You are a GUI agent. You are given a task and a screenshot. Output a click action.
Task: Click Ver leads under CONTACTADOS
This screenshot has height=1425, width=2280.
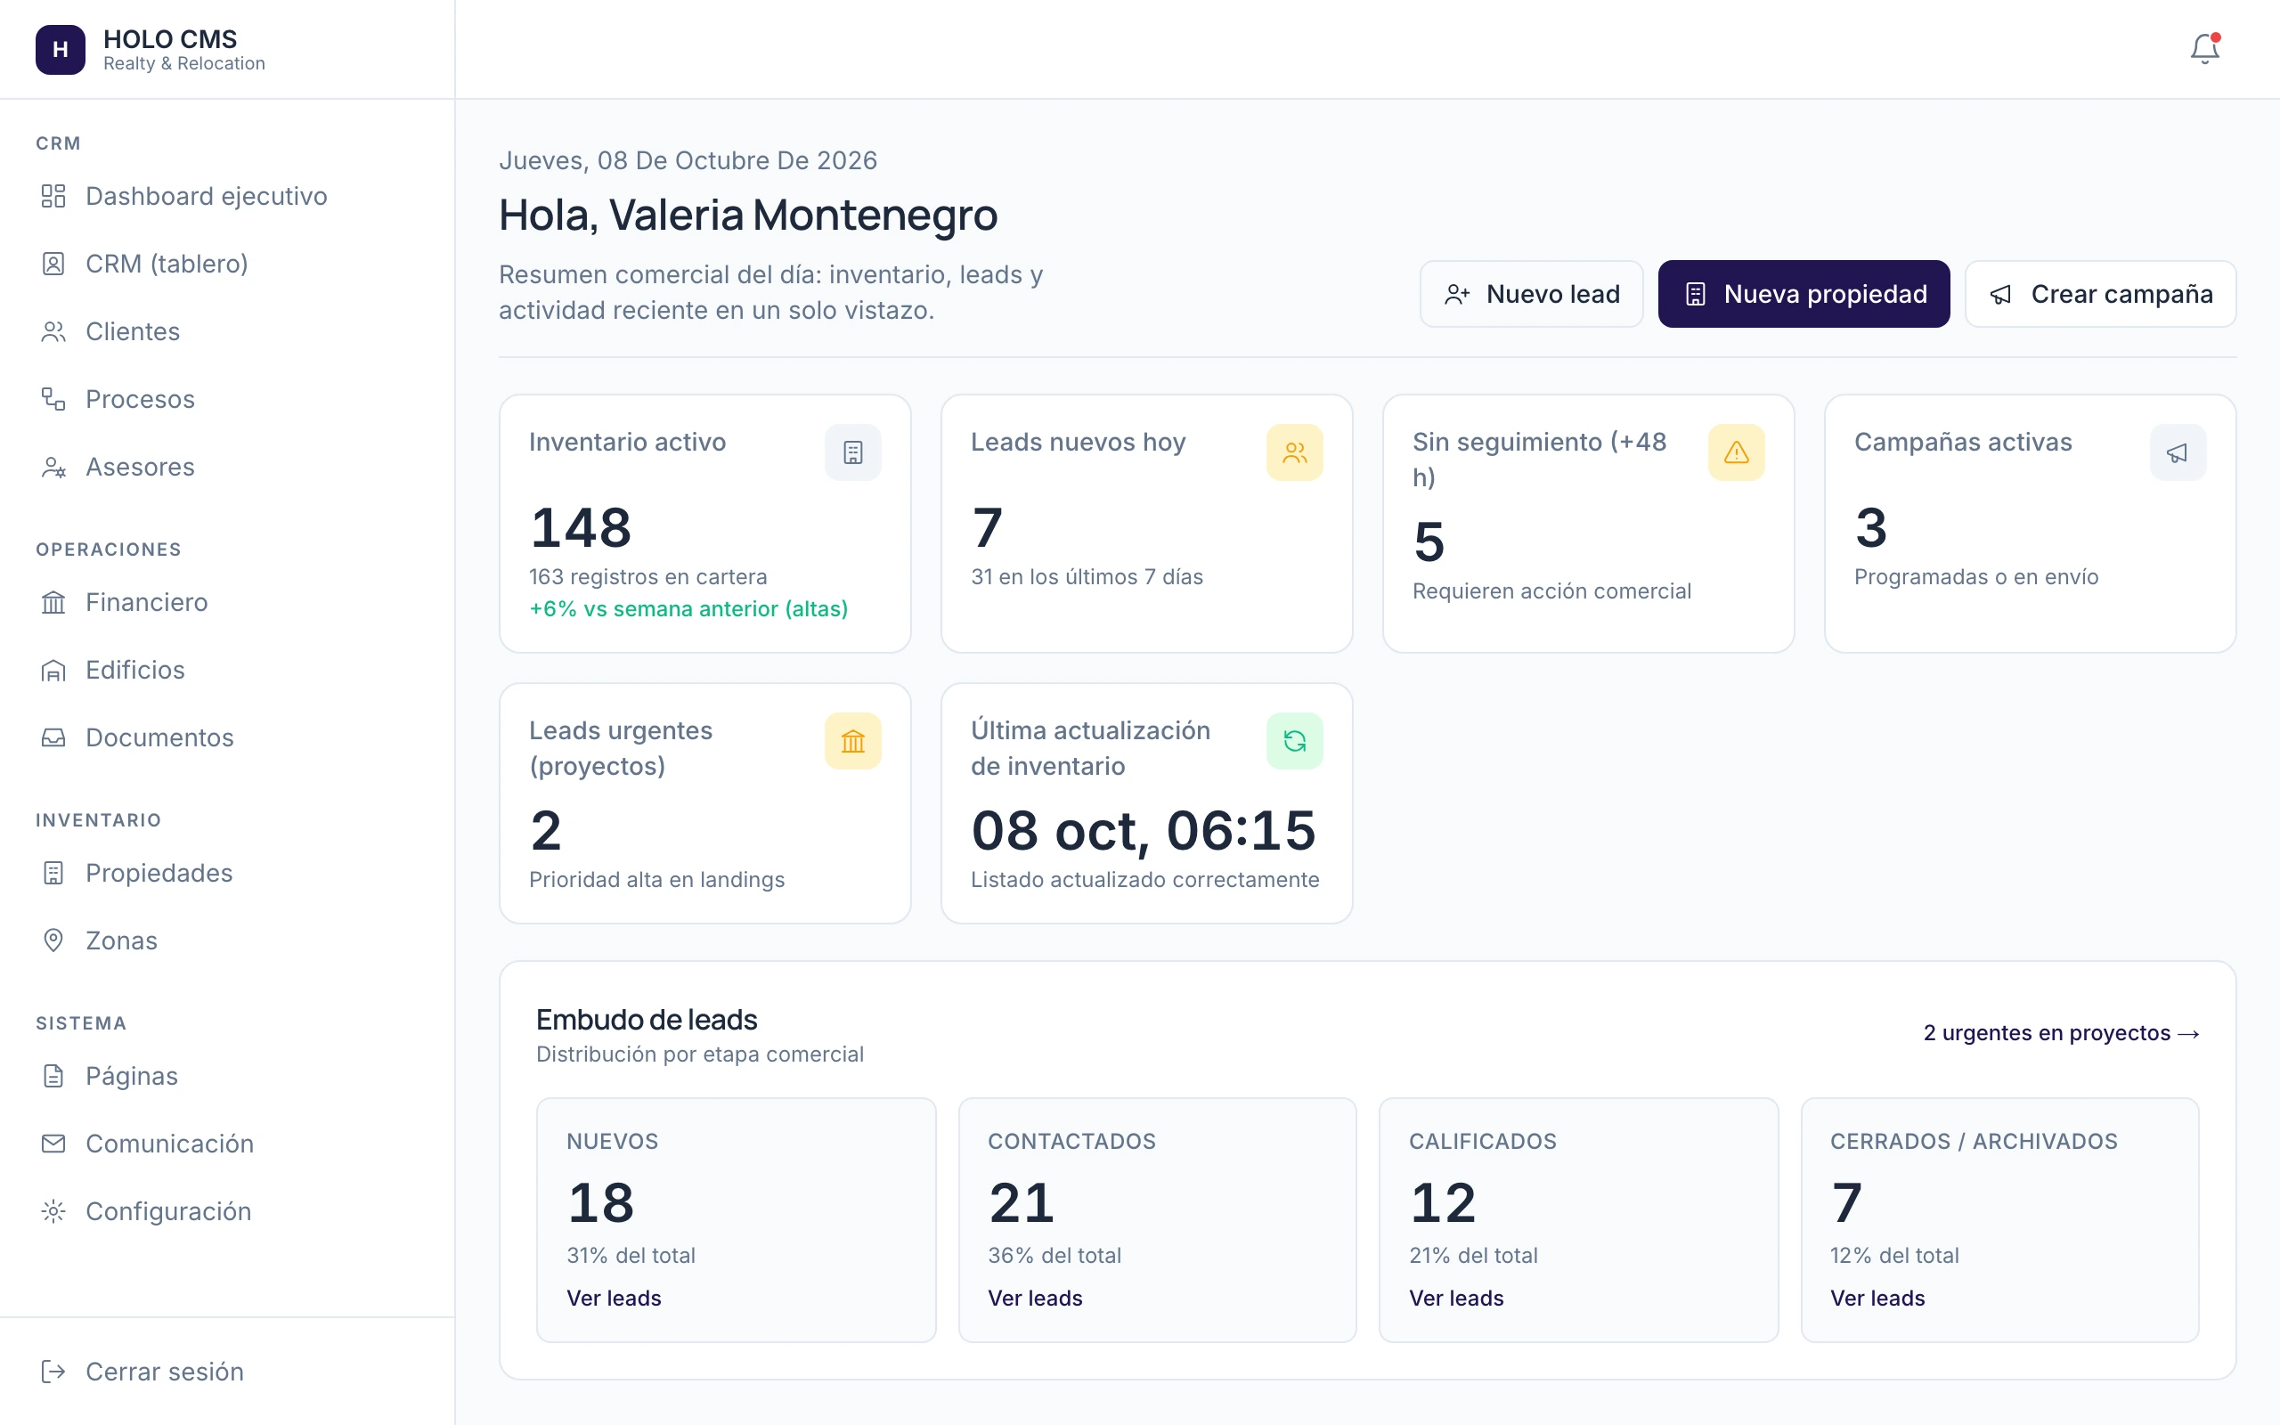1035,1298
